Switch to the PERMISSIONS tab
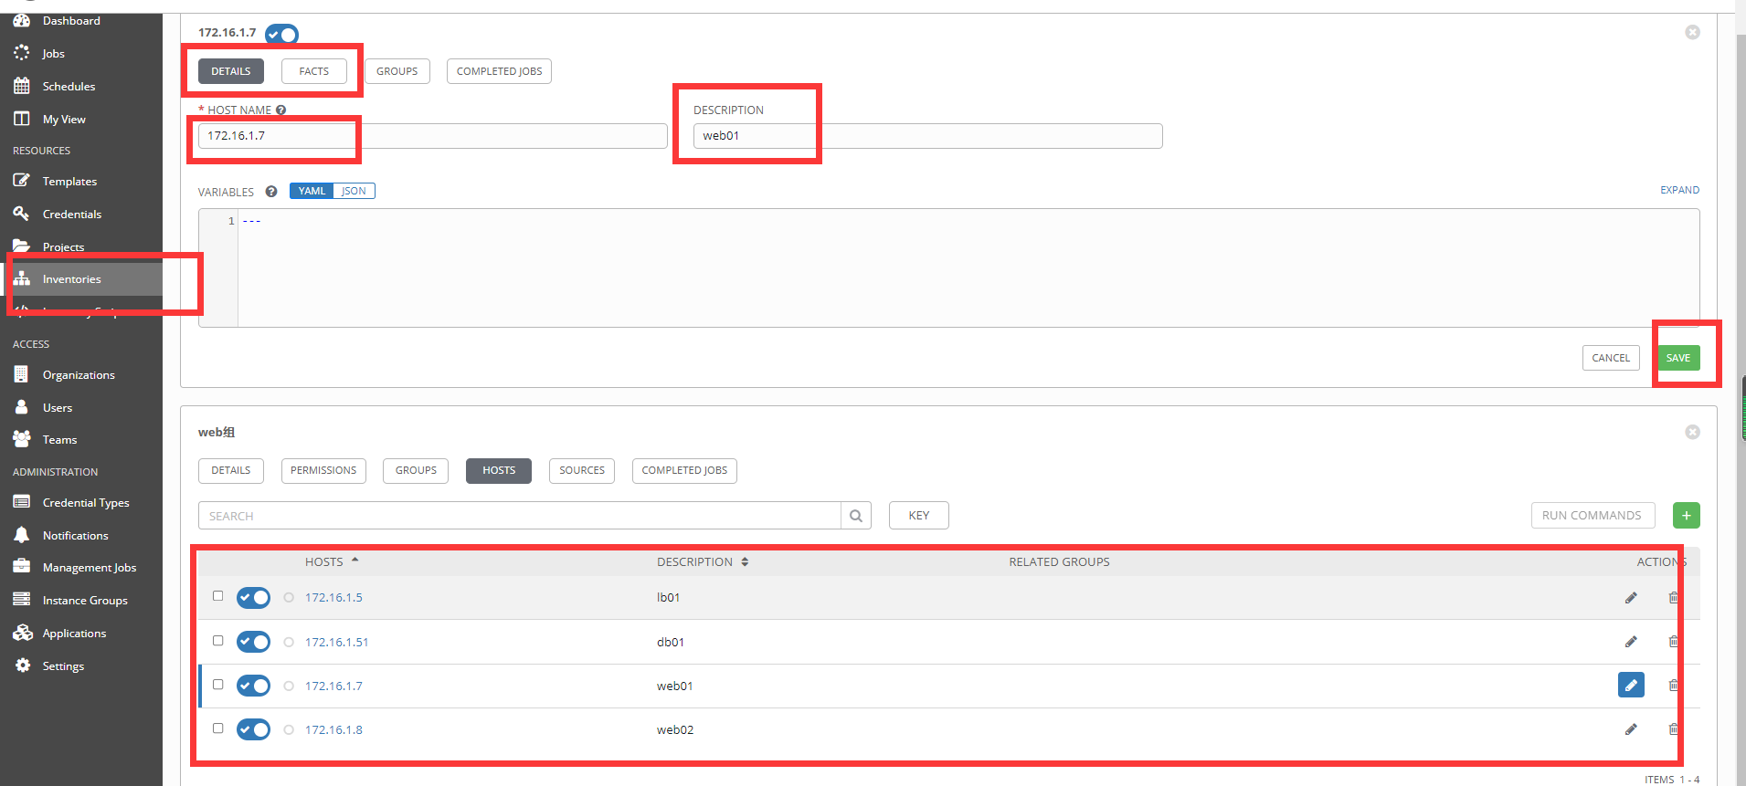1746x786 pixels. (323, 471)
